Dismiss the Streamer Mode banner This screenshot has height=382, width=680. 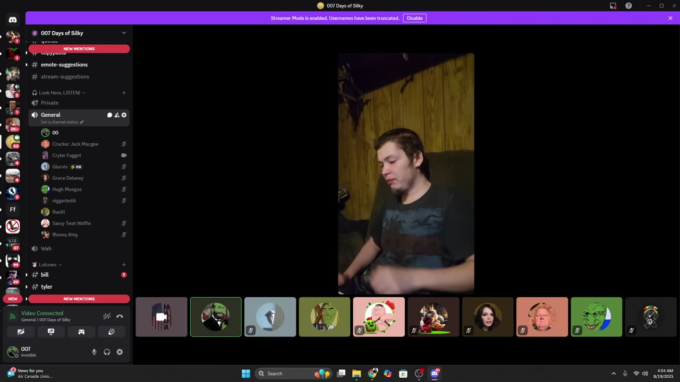pos(670,18)
